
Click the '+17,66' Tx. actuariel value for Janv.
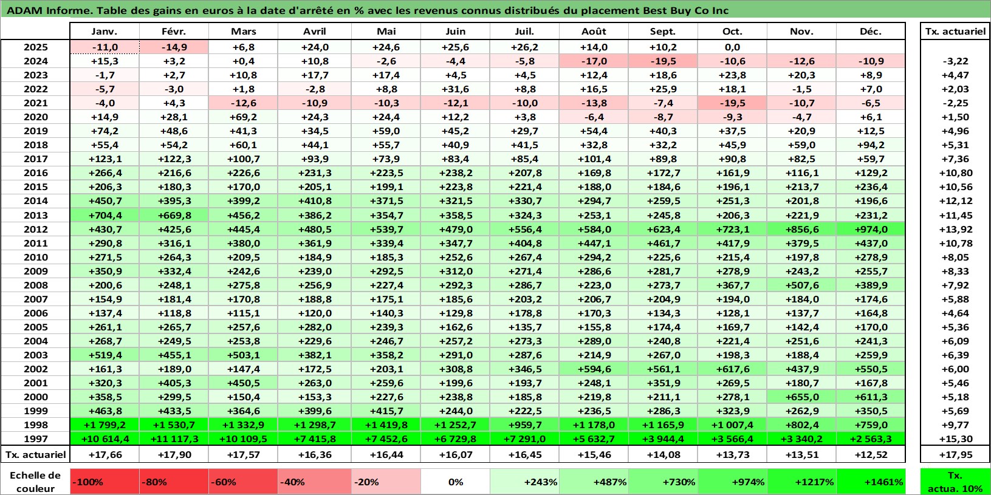tap(105, 454)
